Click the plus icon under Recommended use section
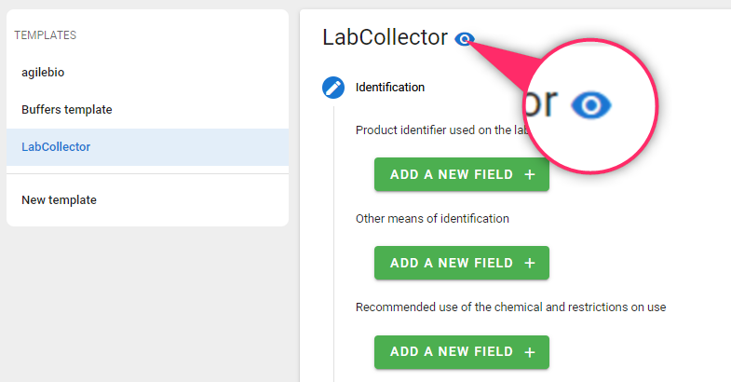Screen dimensions: 731x382 pyautogui.click(x=530, y=352)
